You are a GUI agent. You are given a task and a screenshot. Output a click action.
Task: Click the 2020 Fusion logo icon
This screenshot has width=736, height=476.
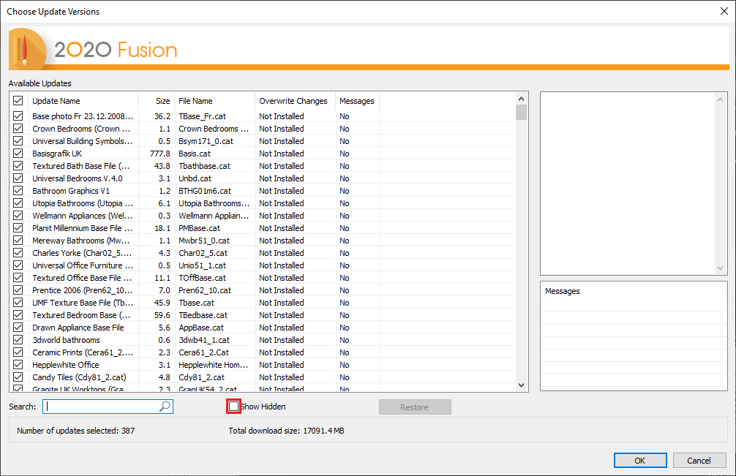pyautogui.click(x=27, y=49)
